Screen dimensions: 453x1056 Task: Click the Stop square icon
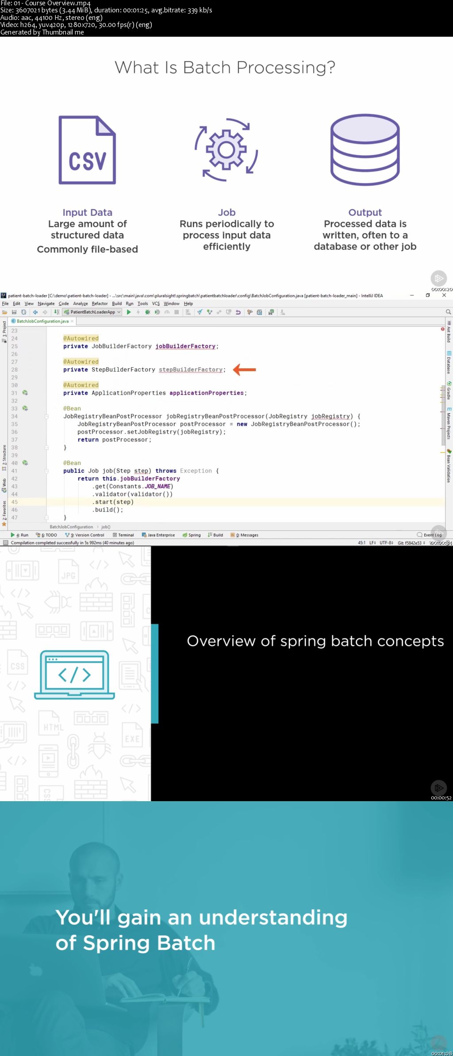pos(177,312)
